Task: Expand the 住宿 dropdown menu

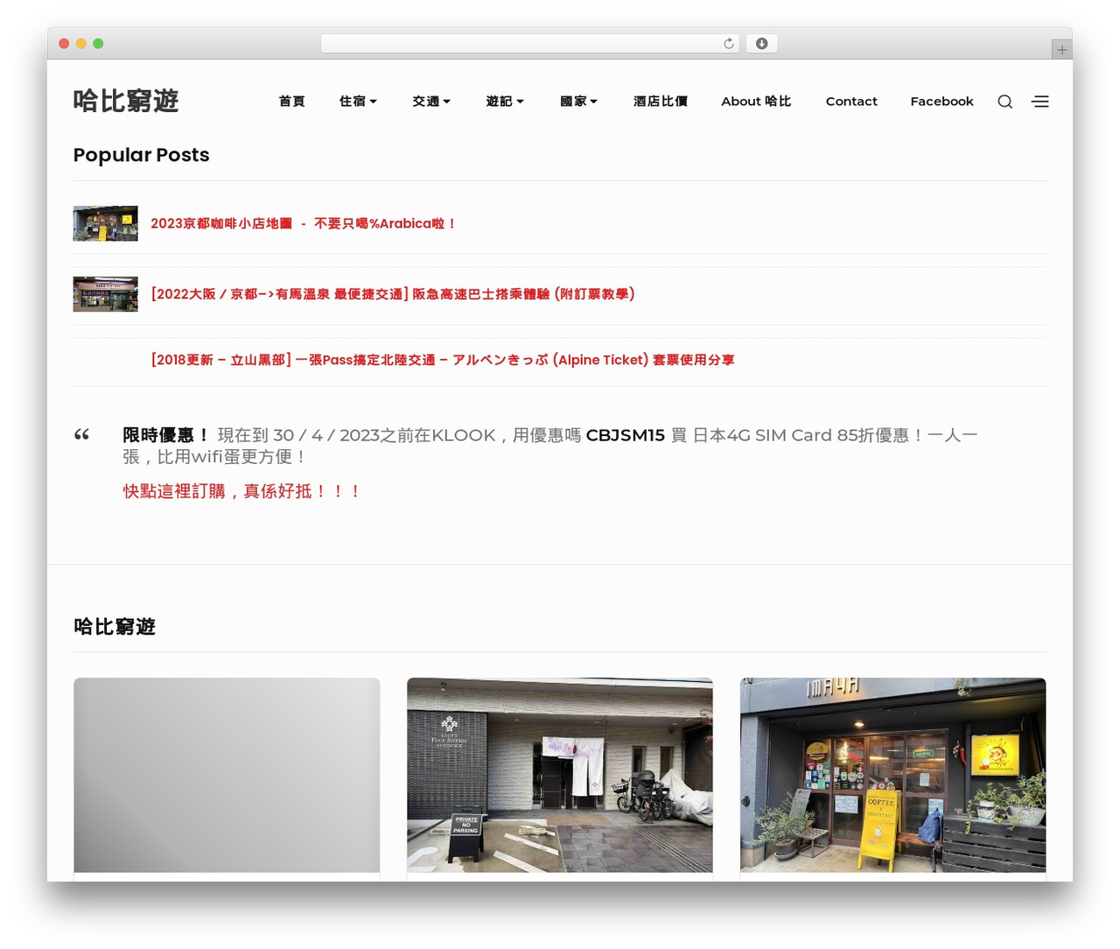Action: pos(358,102)
